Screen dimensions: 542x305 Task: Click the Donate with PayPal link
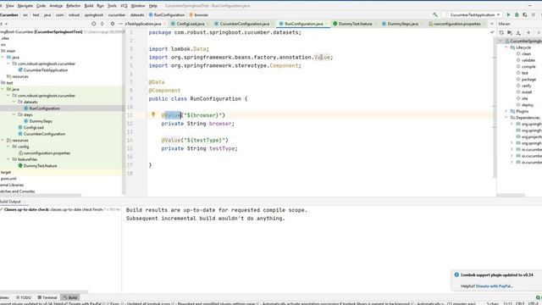495,286
